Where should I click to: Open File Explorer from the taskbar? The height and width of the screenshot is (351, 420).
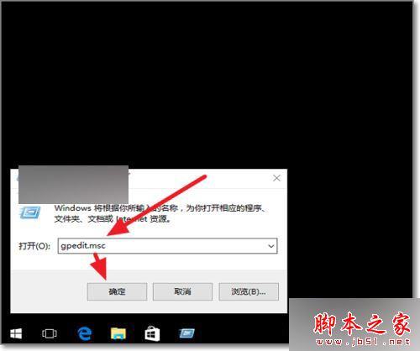118,333
